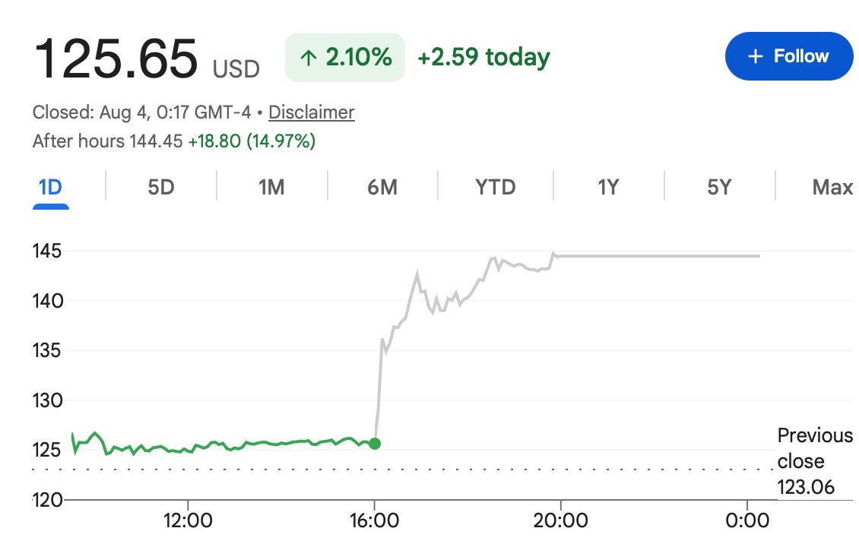Click the green closing price dot marker

tap(375, 444)
